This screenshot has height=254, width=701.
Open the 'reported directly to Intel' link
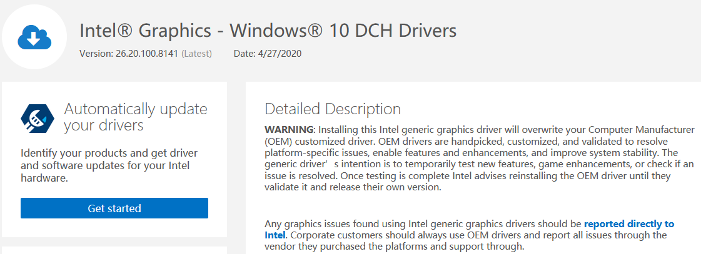tap(628, 223)
